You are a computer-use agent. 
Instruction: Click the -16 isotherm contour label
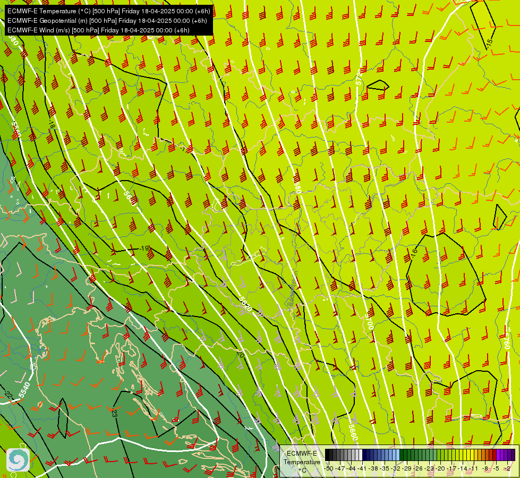click(414, 253)
